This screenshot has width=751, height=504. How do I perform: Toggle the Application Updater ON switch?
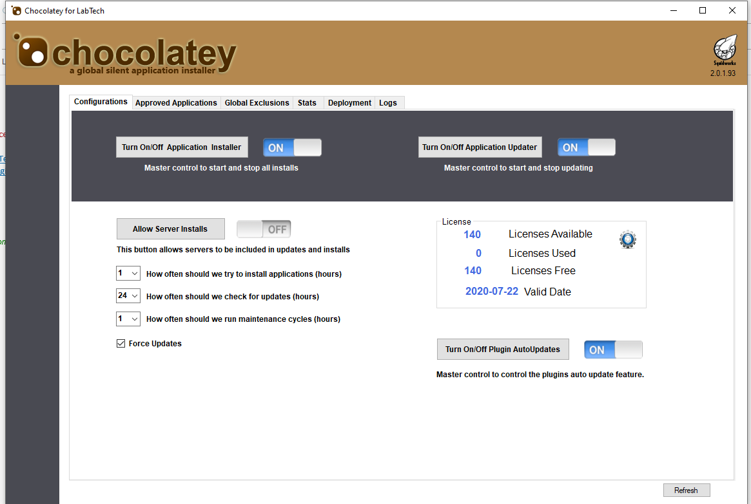(586, 147)
